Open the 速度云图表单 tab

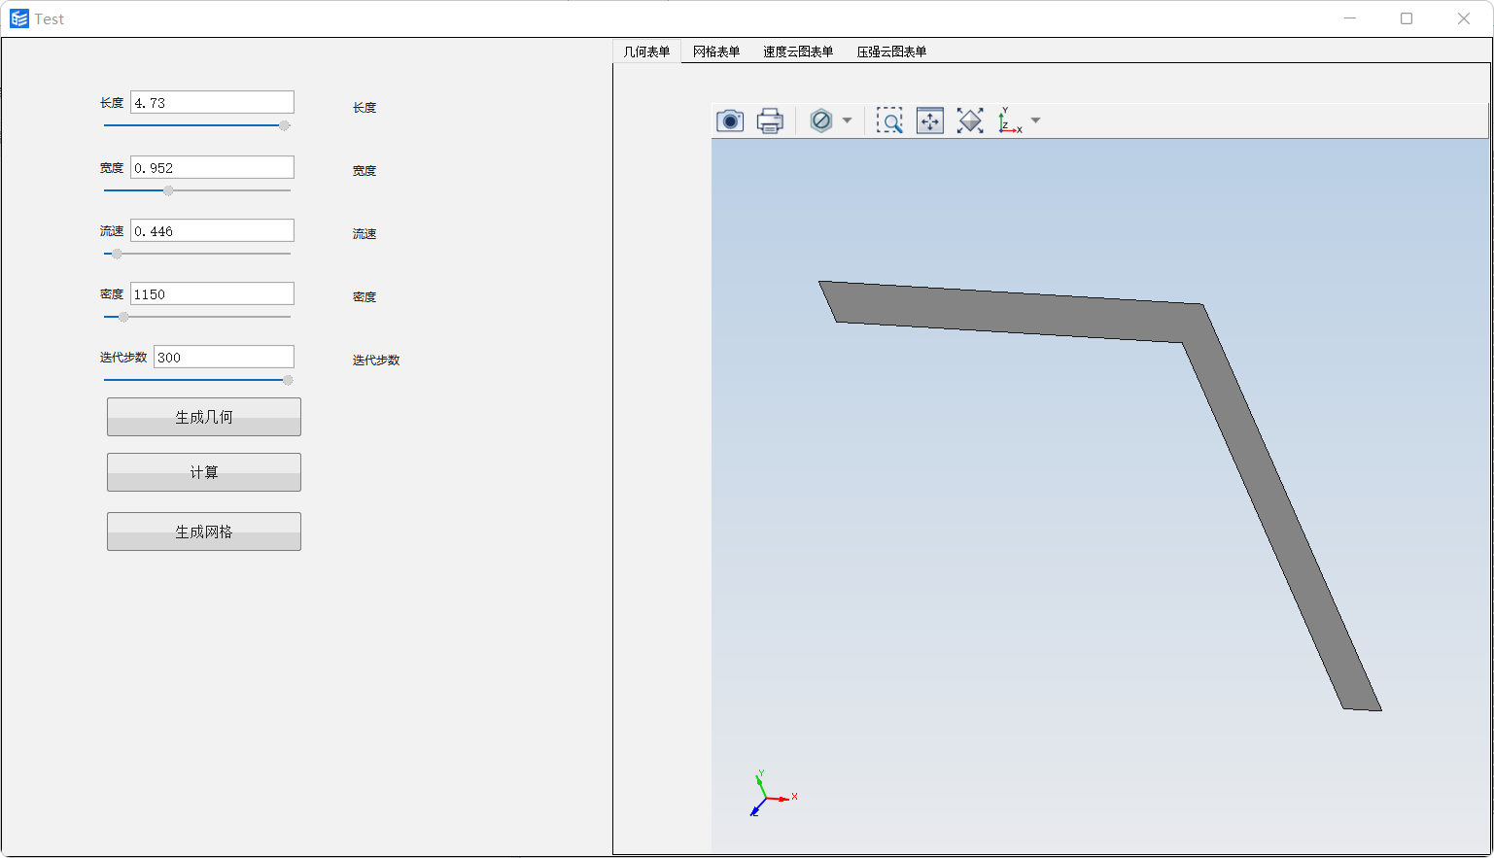(798, 51)
